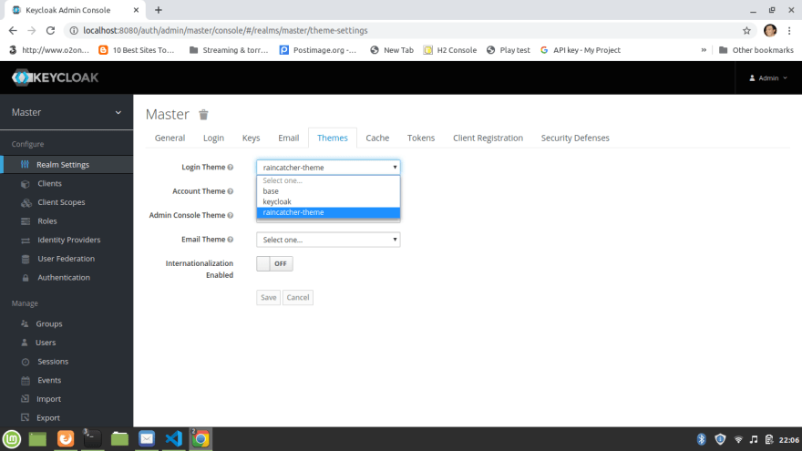Click the Events calendar icon
Viewport: 802px width, 451px height.
[x=26, y=381]
